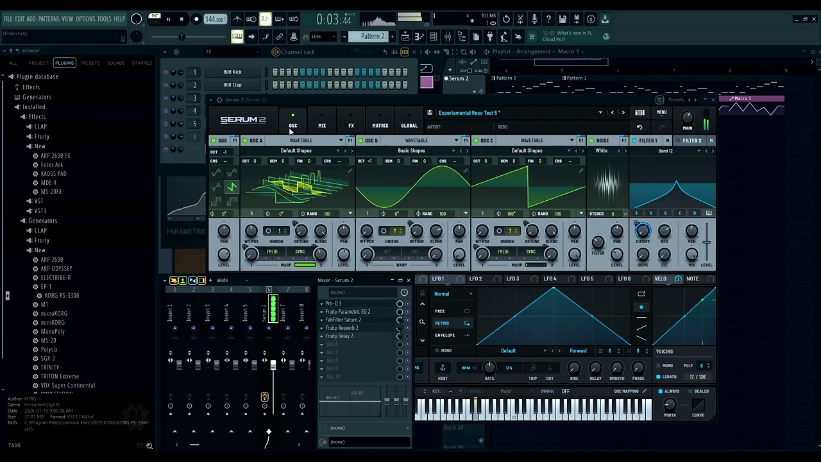Viewport: 821px width, 462px height.
Task: Toggle OSC A enable switch
Action: (245, 141)
